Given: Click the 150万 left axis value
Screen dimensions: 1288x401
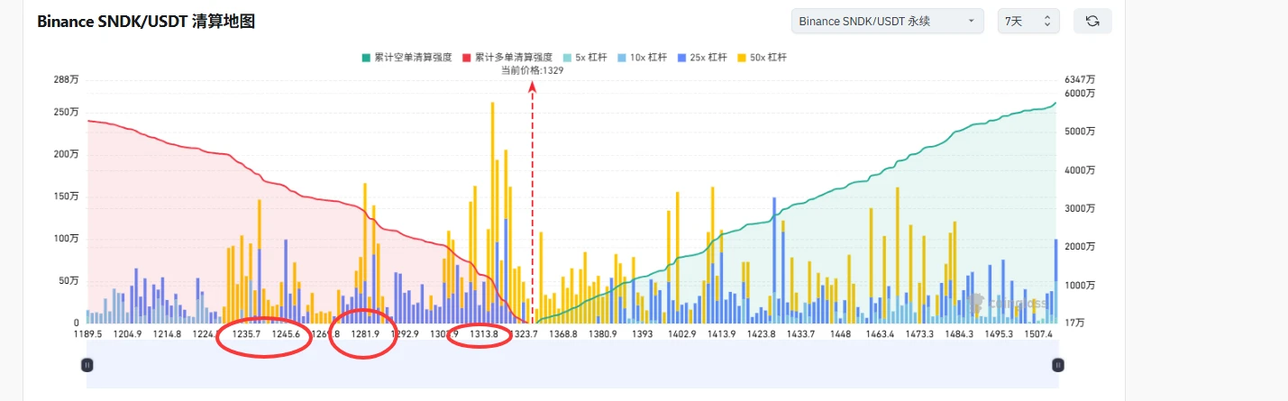Looking at the screenshot, I should (x=67, y=196).
